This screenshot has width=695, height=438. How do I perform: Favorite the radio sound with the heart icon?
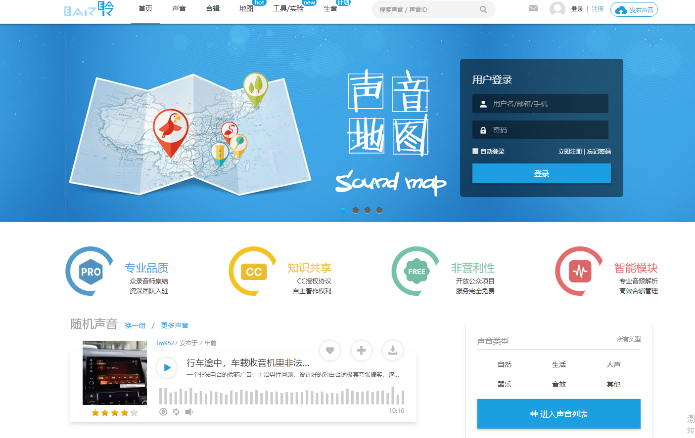coord(330,351)
